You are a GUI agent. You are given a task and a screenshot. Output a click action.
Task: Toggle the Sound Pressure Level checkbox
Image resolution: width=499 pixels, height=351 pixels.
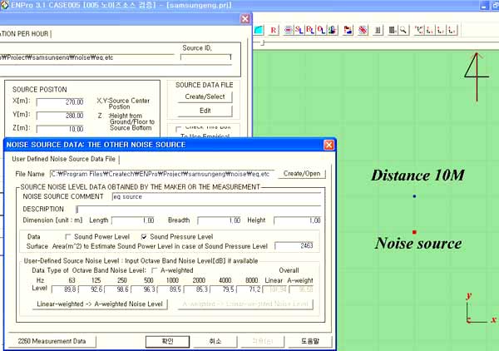point(144,236)
